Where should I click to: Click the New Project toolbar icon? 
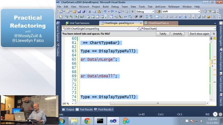click(x=61, y=11)
